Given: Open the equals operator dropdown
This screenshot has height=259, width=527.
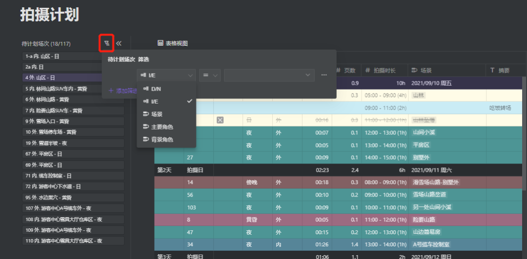Looking at the screenshot, I should point(210,75).
